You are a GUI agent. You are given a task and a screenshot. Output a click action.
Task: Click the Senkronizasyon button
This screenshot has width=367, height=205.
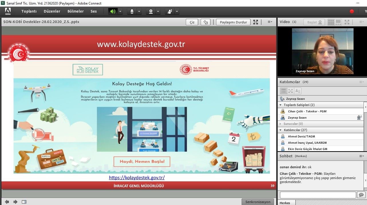pyautogui.click(x=258, y=202)
